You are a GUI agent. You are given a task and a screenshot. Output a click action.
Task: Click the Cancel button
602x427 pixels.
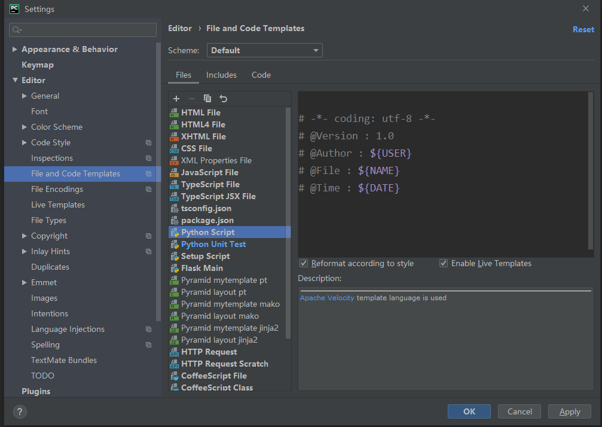point(520,411)
